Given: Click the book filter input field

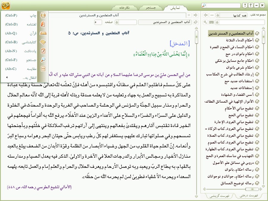Looking at the screenshot, I should click(242, 22).
